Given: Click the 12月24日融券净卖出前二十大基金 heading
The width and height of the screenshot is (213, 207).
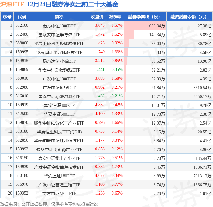Looking at the screenshot, I should coord(73,4).
